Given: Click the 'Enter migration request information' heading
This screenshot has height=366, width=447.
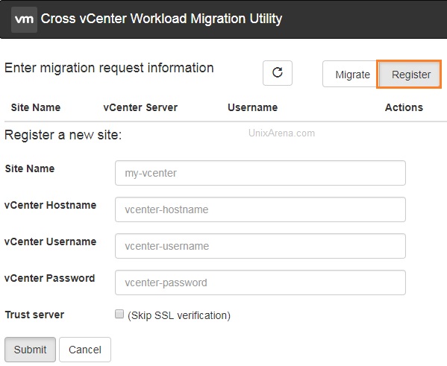Looking at the screenshot, I should [x=109, y=69].
